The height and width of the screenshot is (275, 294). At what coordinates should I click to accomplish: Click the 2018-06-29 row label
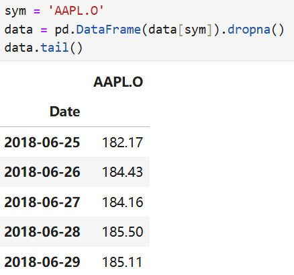click(x=42, y=262)
